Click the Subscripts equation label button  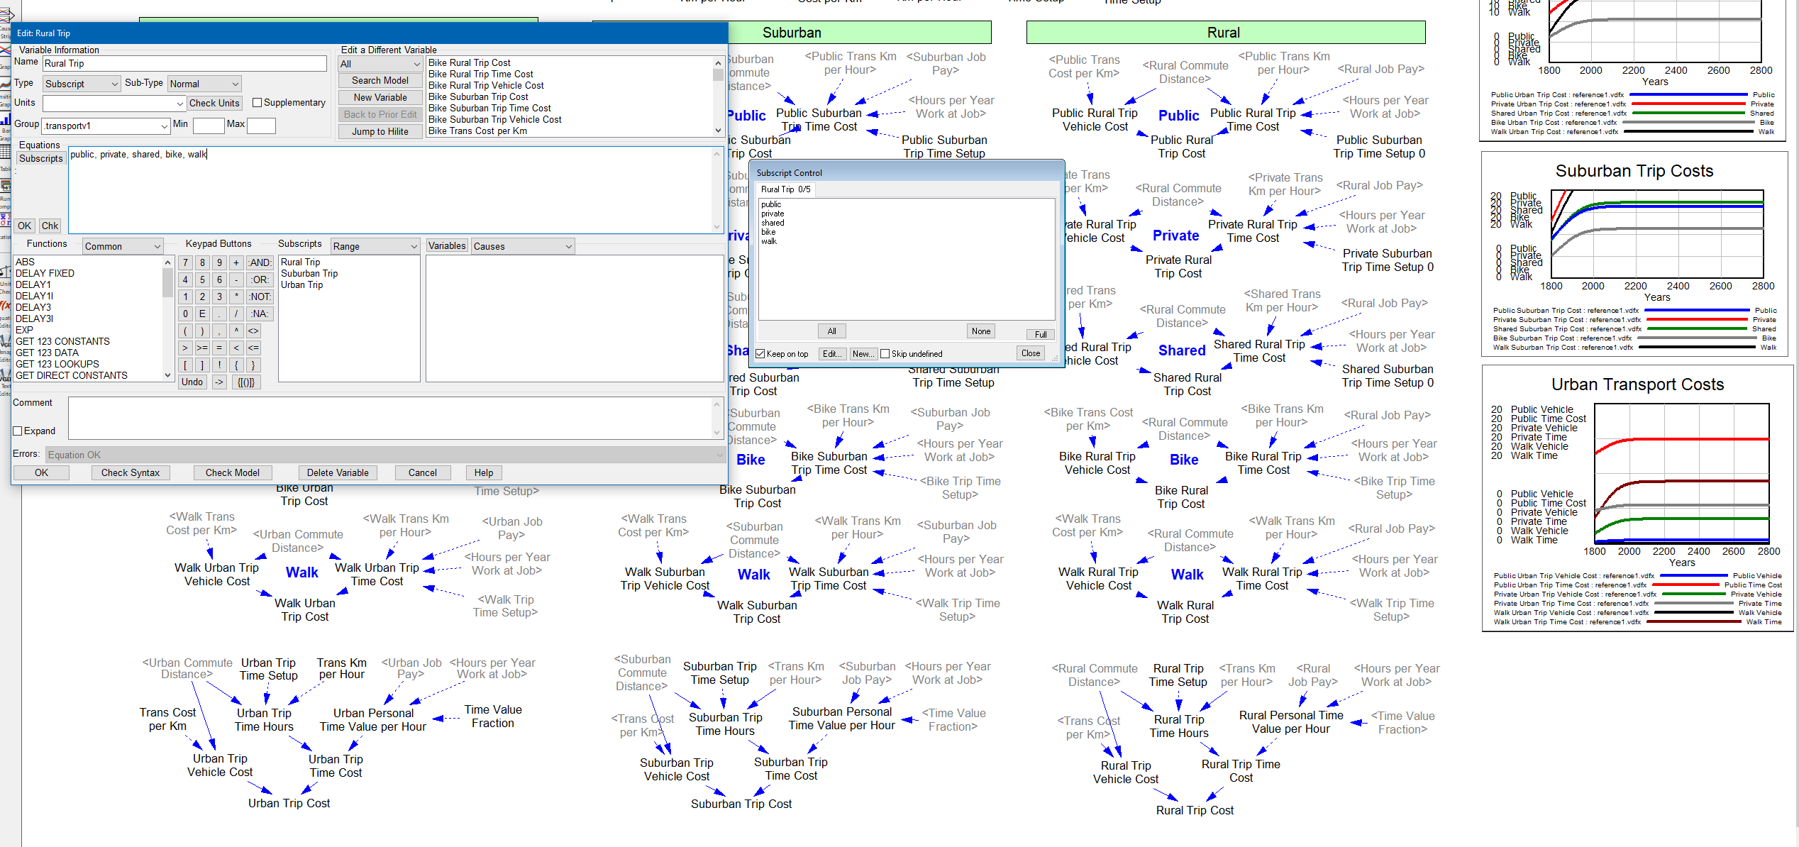click(40, 159)
